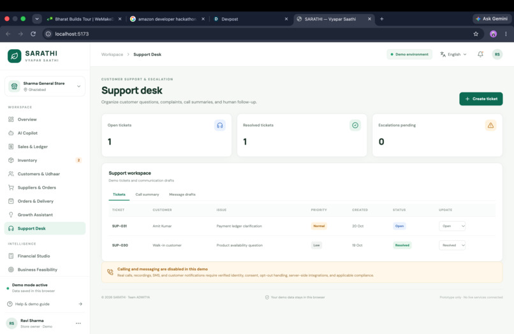
Task: Open the three-dot menu beside Ravi Sharma
Action: click(78, 323)
